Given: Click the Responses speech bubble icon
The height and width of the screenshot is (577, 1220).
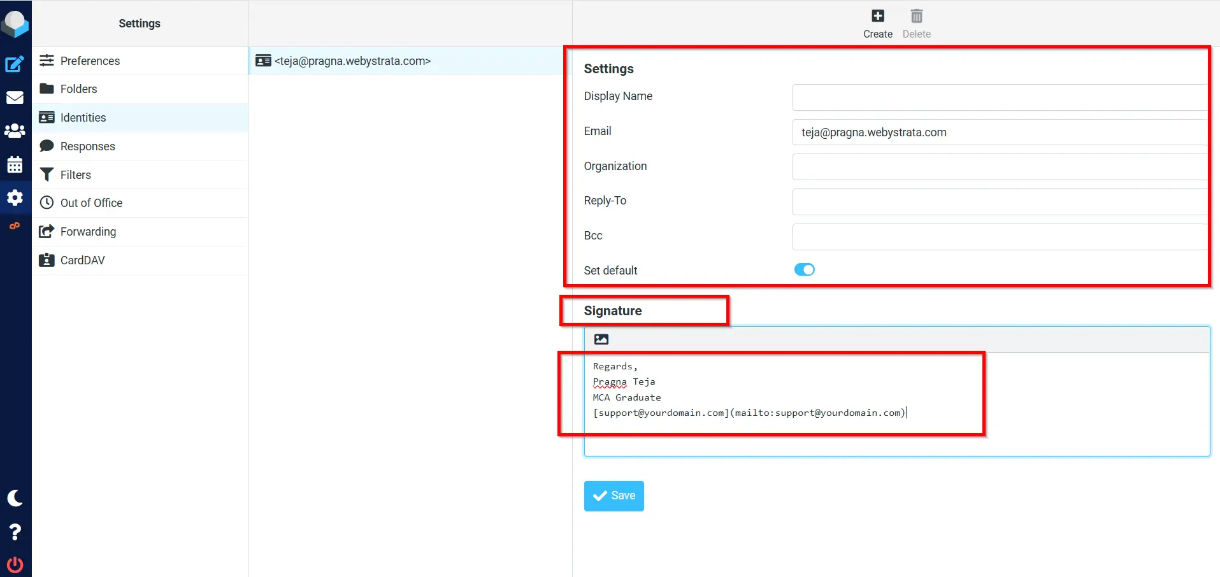Looking at the screenshot, I should pos(47,146).
